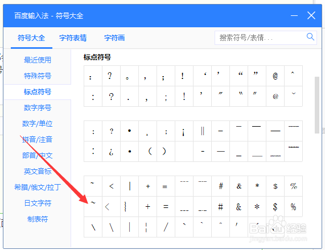325x250 pixels.
Task: Open the 英文音标 category
Action: coord(38,172)
